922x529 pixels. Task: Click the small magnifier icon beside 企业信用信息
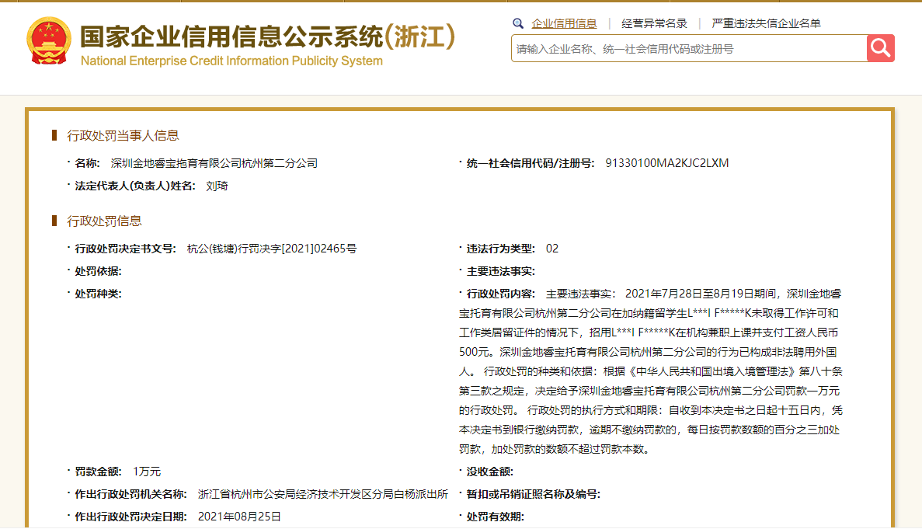point(518,23)
